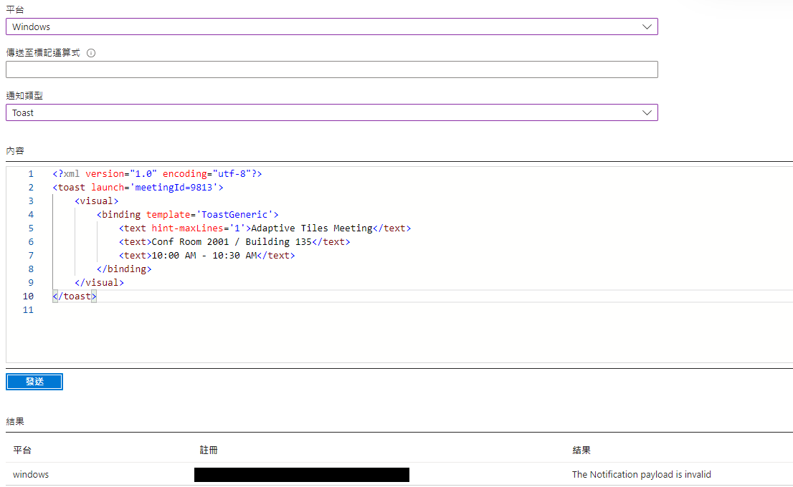Click line number 1 in the editor gutter
The width and height of the screenshot is (793, 487).
(x=31, y=174)
